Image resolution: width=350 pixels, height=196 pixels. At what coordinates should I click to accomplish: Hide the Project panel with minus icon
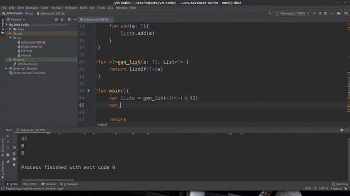click(x=75, y=20)
